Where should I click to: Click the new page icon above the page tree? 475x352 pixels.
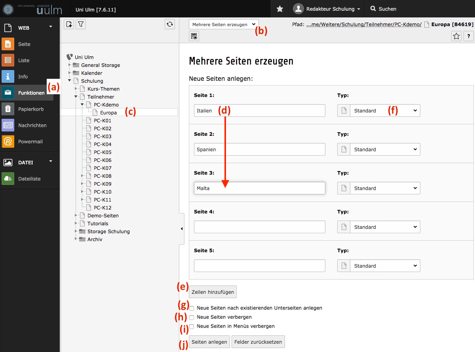pyautogui.click(x=69, y=25)
